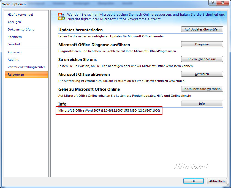Click the Microsoft Office aktivieren heading
Image resolution: width=231 pixels, height=188 pixels.
click(84, 74)
